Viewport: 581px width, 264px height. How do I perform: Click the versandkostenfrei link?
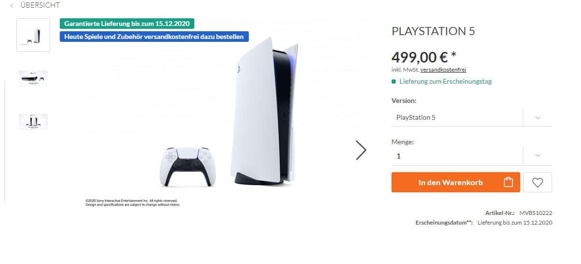click(443, 70)
